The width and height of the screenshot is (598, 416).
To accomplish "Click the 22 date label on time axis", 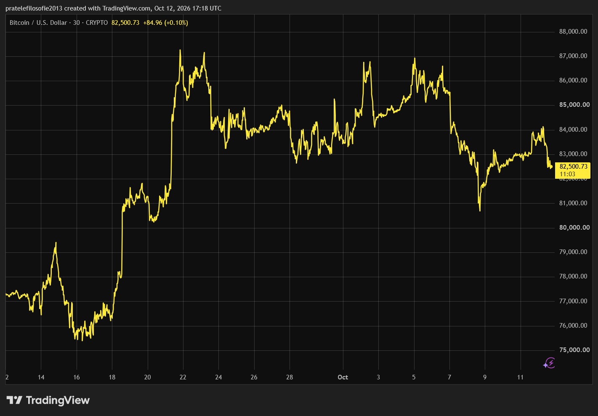I will pos(183,377).
